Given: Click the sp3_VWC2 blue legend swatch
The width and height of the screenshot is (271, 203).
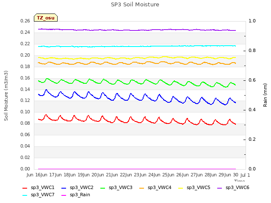Looking at the screenshot, I should click(x=64, y=188).
